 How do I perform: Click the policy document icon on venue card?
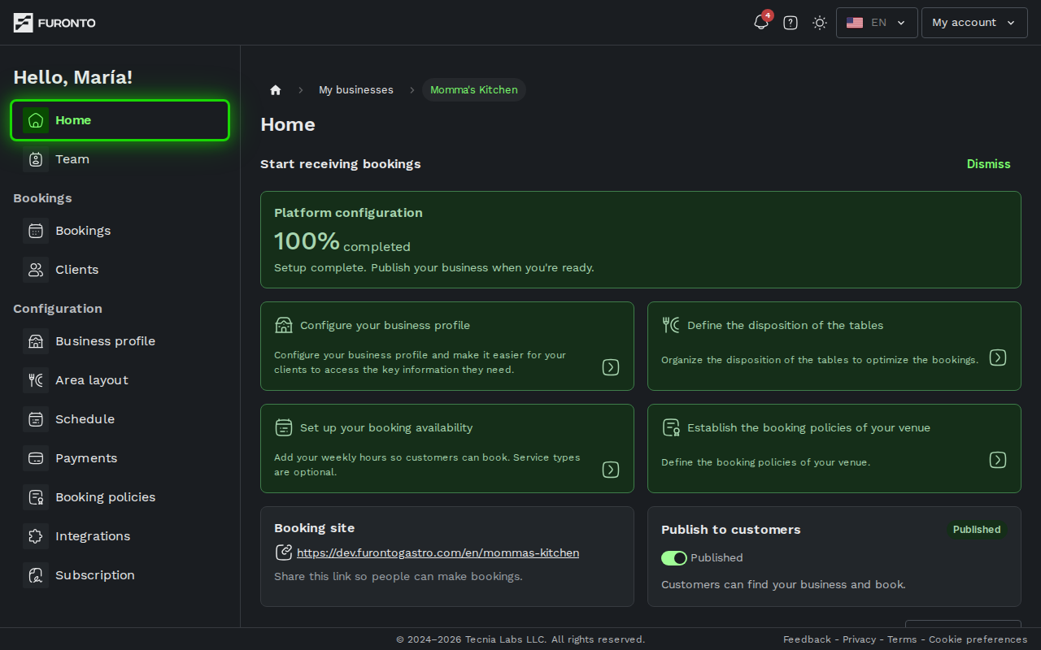click(x=671, y=427)
